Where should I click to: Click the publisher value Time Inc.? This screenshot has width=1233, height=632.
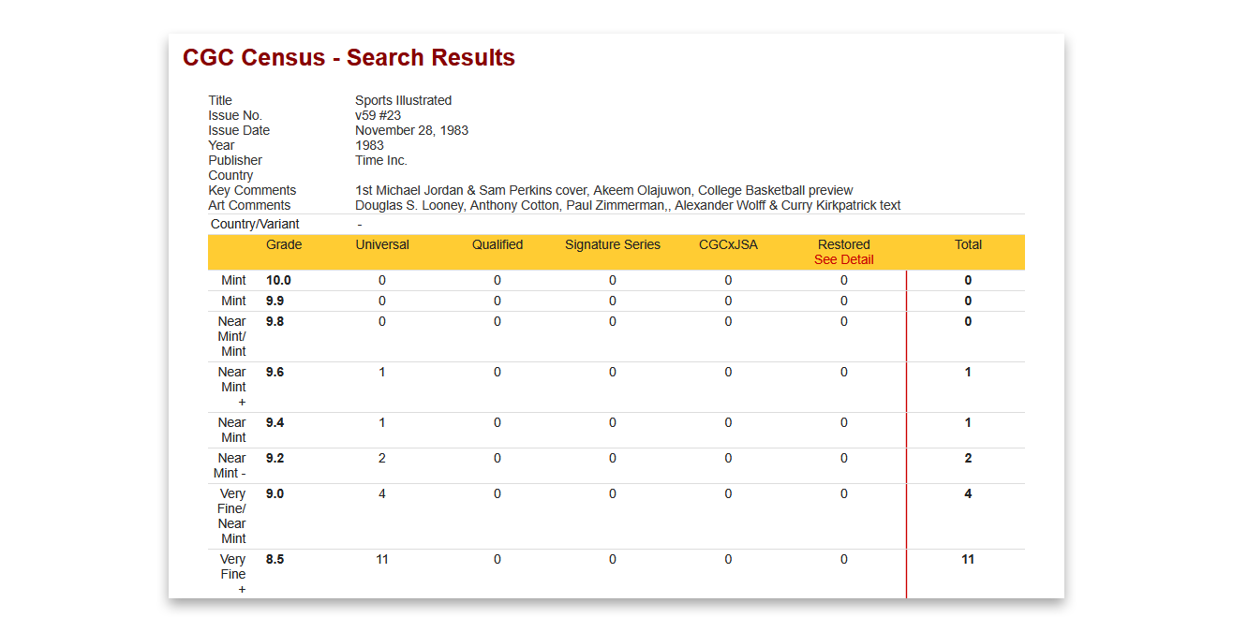pyautogui.click(x=381, y=160)
